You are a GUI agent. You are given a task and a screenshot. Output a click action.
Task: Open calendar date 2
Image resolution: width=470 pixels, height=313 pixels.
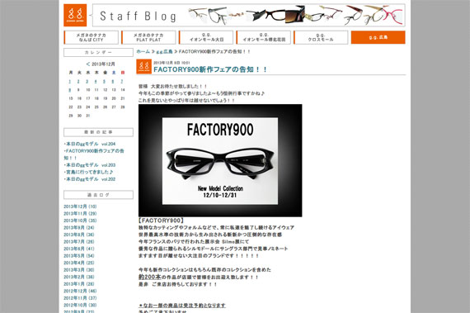click(x=78, y=81)
